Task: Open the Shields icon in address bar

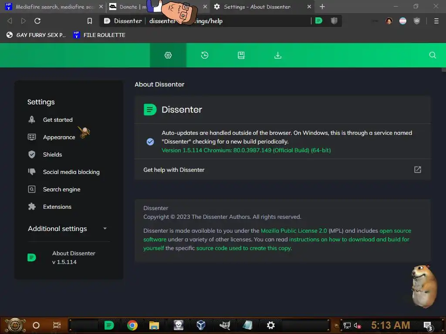Action: (x=334, y=20)
